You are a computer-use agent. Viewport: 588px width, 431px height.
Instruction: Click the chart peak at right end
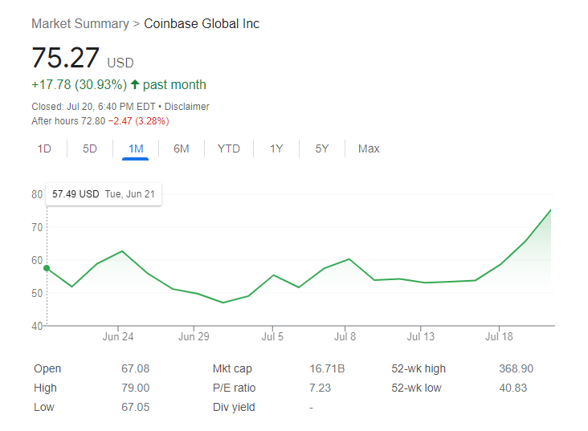tap(550, 210)
